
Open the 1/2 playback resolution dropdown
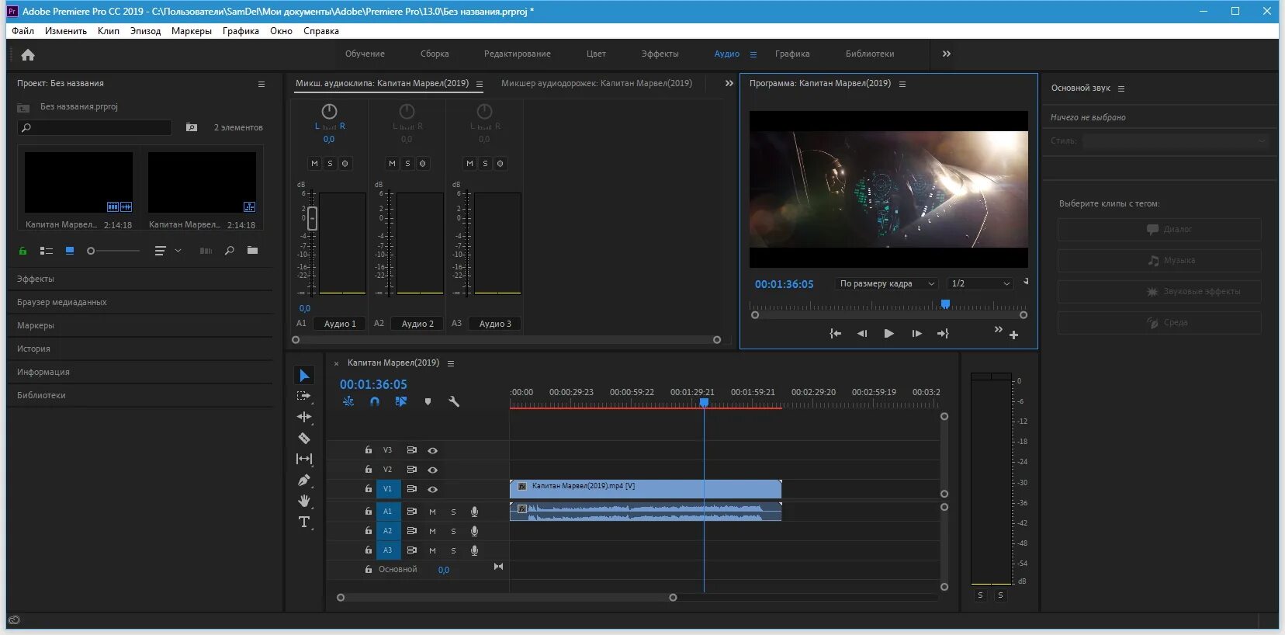980,284
